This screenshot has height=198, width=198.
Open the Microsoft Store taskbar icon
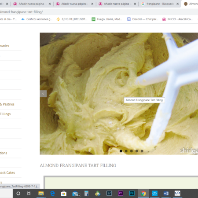[x=64, y=194]
